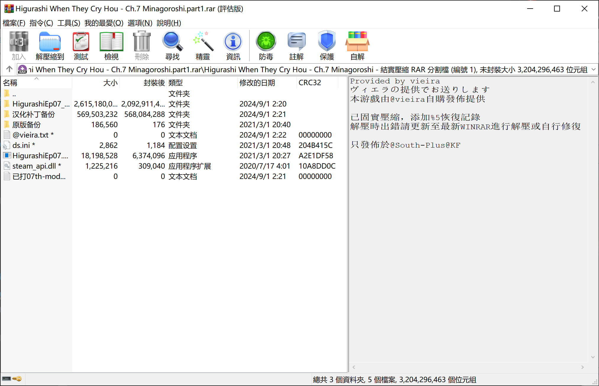Select steam_api.dll file entry
The height and width of the screenshot is (386, 599).
34,166
